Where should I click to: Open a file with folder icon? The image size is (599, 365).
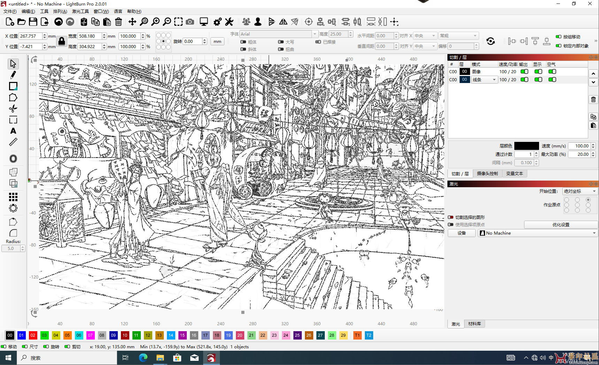tap(21, 22)
